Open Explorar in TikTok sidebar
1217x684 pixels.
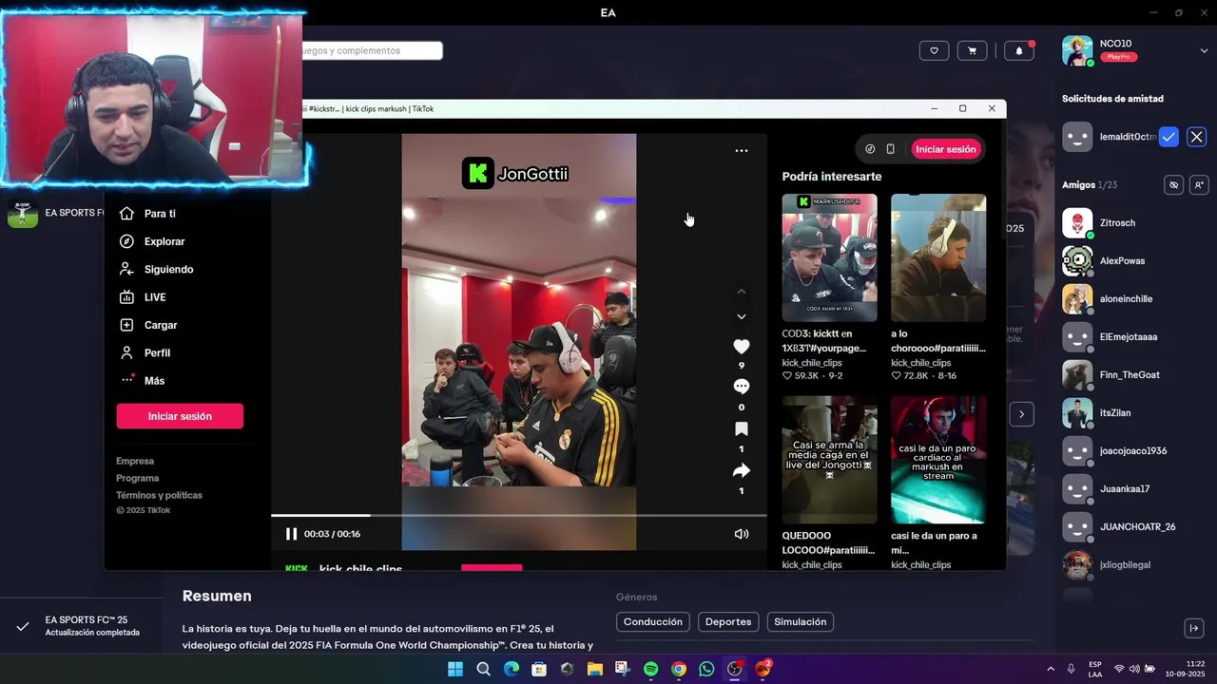coord(164,241)
